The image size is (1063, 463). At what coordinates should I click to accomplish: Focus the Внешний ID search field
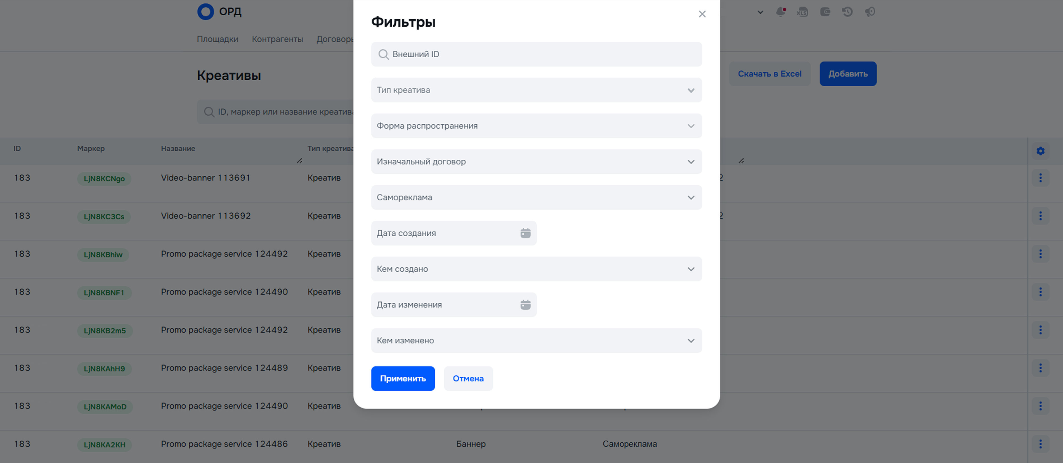(537, 54)
